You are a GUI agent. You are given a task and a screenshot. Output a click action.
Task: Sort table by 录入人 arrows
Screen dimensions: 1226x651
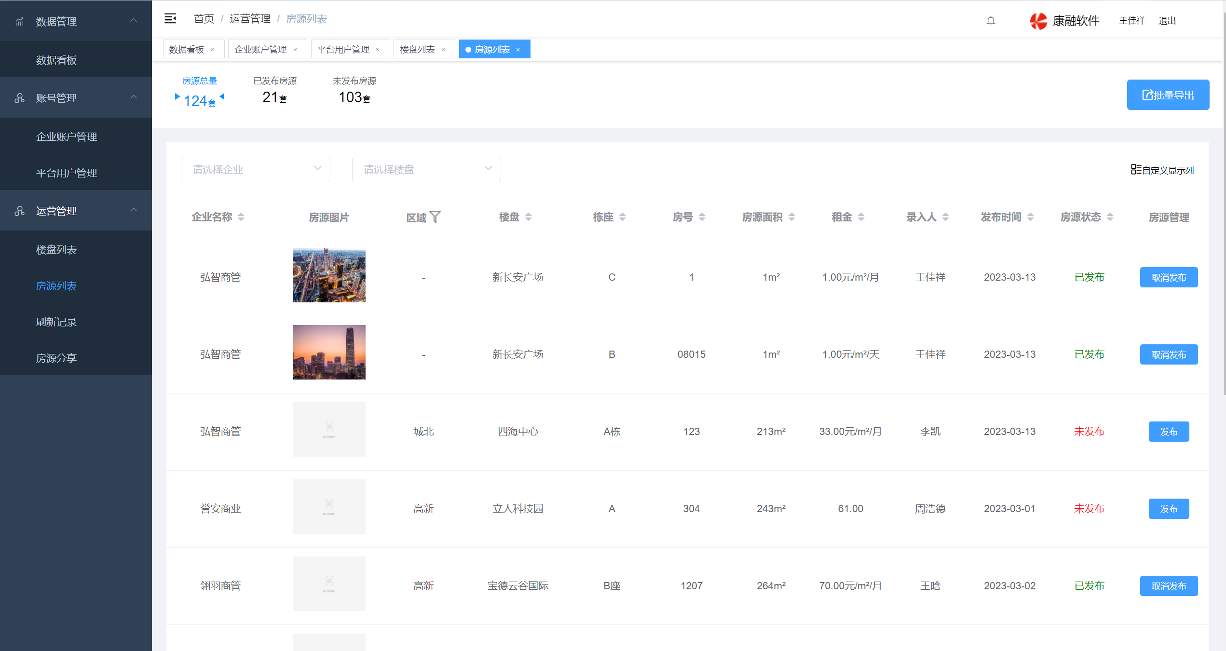click(x=945, y=217)
